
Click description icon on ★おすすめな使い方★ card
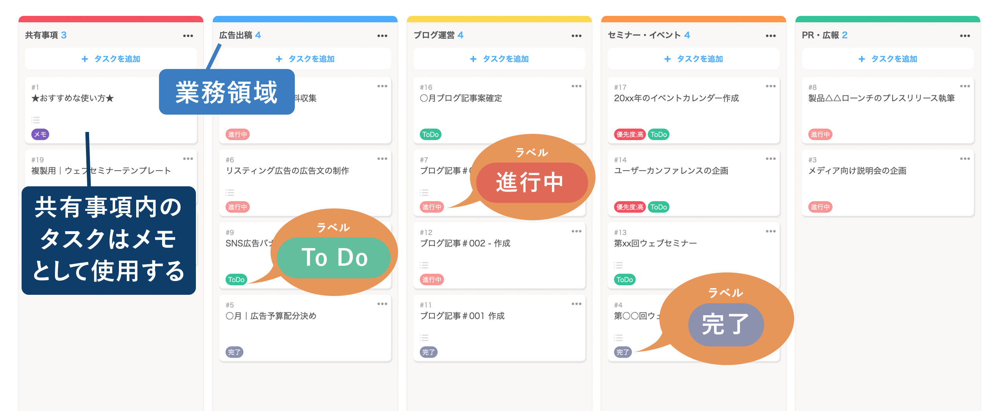coord(36,120)
